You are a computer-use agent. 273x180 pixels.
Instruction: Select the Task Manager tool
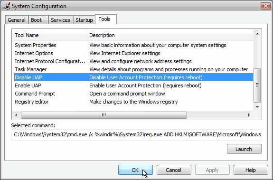133,69
